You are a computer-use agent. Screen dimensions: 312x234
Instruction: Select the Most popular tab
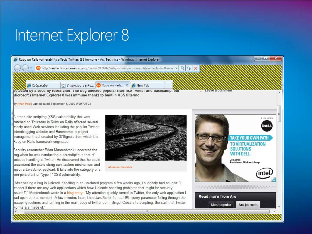point(221,205)
